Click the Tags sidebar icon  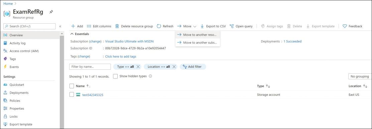[x=5, y=59]
